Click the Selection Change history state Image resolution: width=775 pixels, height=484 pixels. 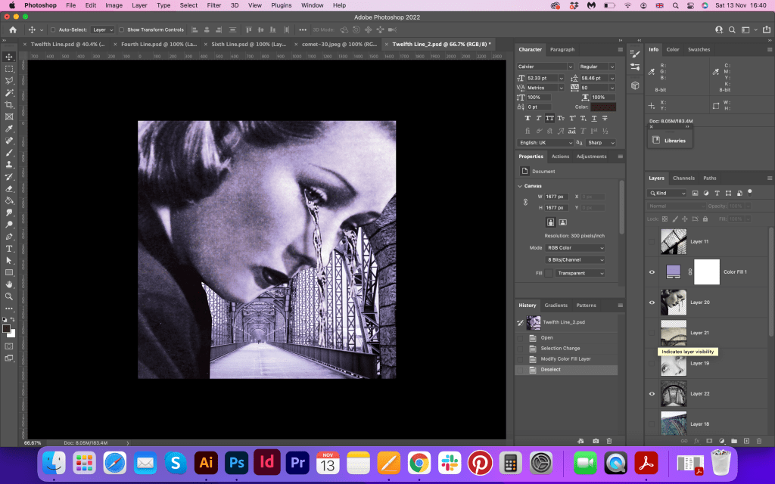click(561, 348)
